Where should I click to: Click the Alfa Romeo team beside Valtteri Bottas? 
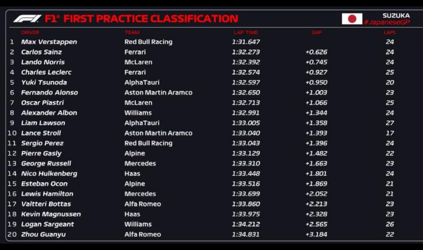[143, 204]
